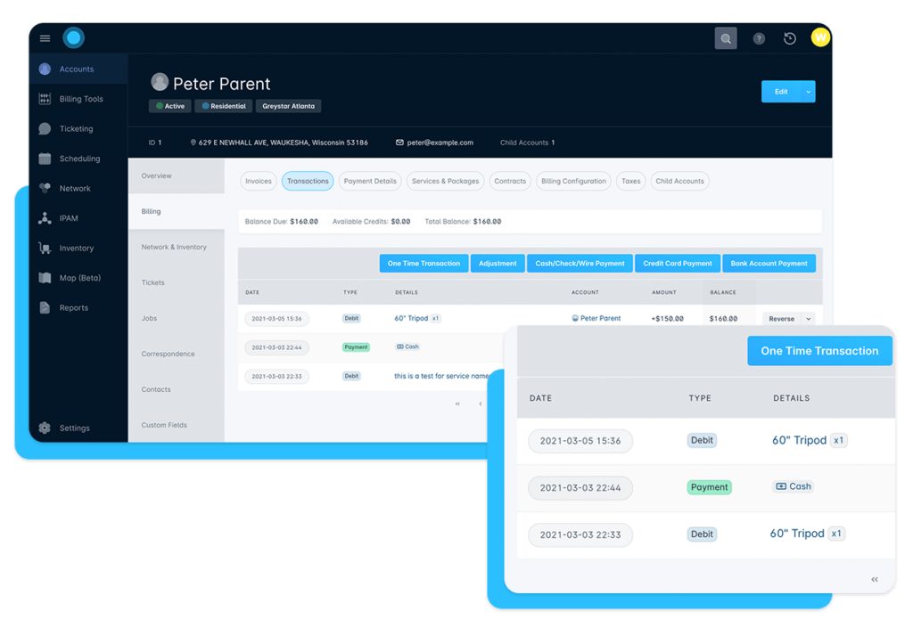Image resolution: width=913 pixels, height=628 pixels.
Task: Click the previous-page arrow under the small table
Action: tap(481, 404)
